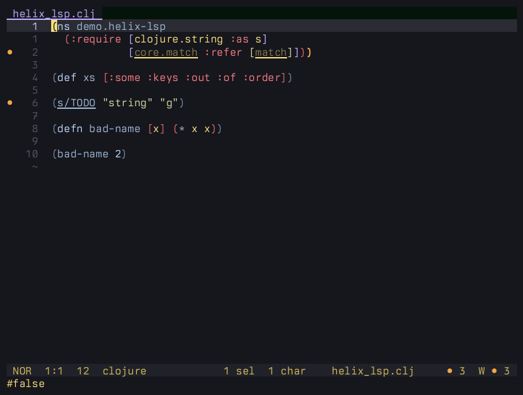Click the diagnostic dot beside the s/TODO line
This screenshot has width=523, height=395.
(10, 103)
